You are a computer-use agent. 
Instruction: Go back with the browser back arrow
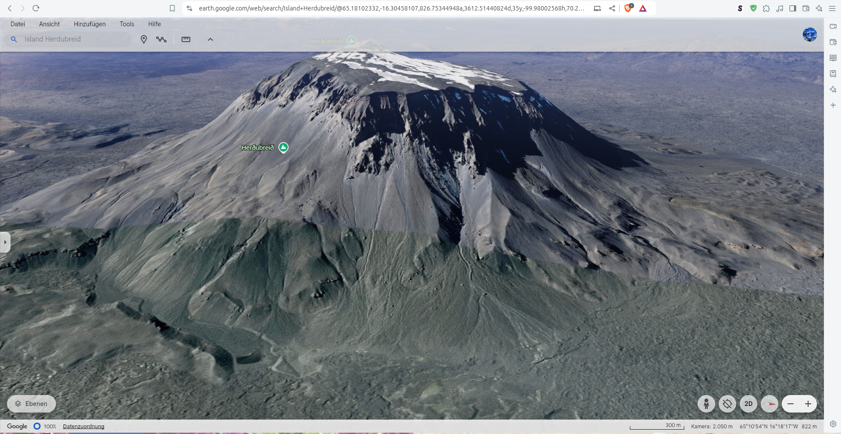[10, 8]
